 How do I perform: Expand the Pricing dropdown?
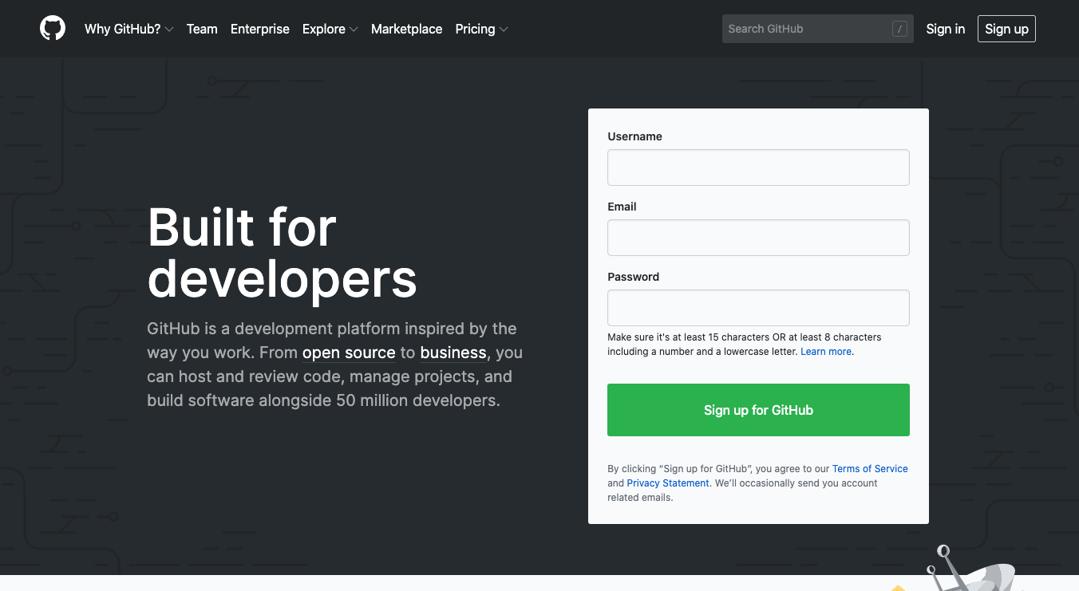click(481, 29)
